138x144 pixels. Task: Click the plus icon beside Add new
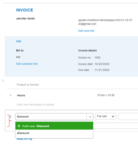point(19,126)
